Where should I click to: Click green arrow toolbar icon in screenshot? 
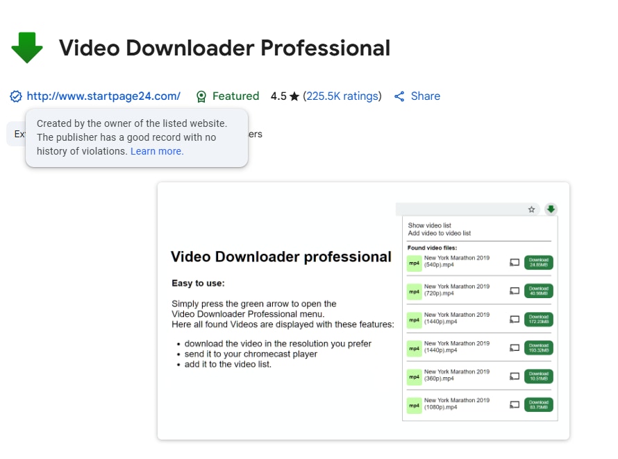pos(551,209)
